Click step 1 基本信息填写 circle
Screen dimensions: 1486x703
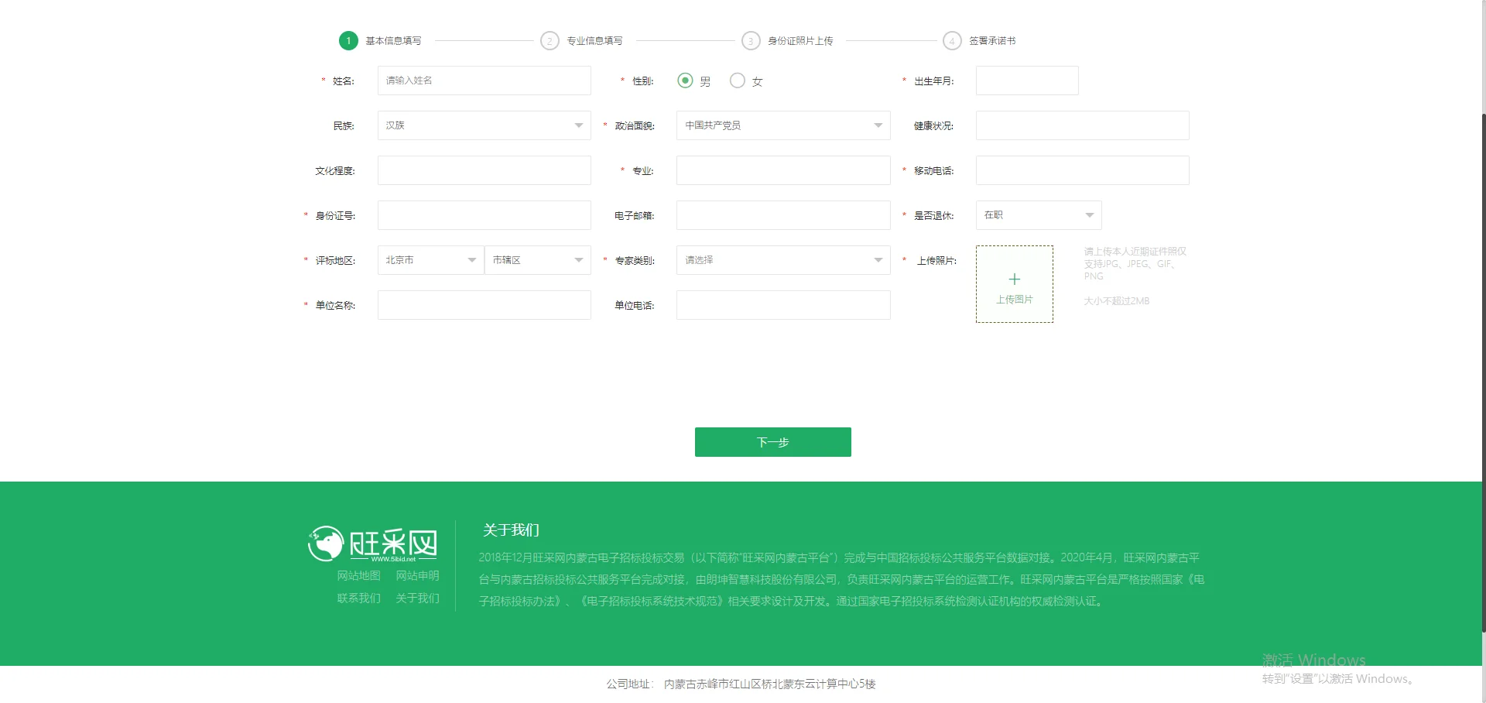[x=348, y=40]
